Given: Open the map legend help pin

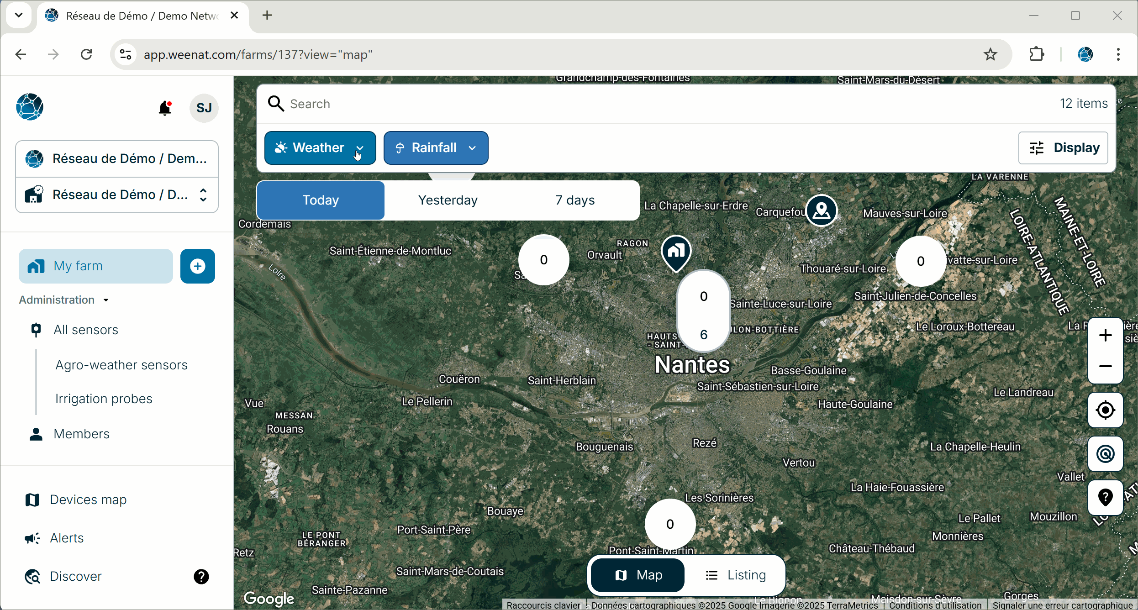Looking at the screenshot, I should point(1105,497).
